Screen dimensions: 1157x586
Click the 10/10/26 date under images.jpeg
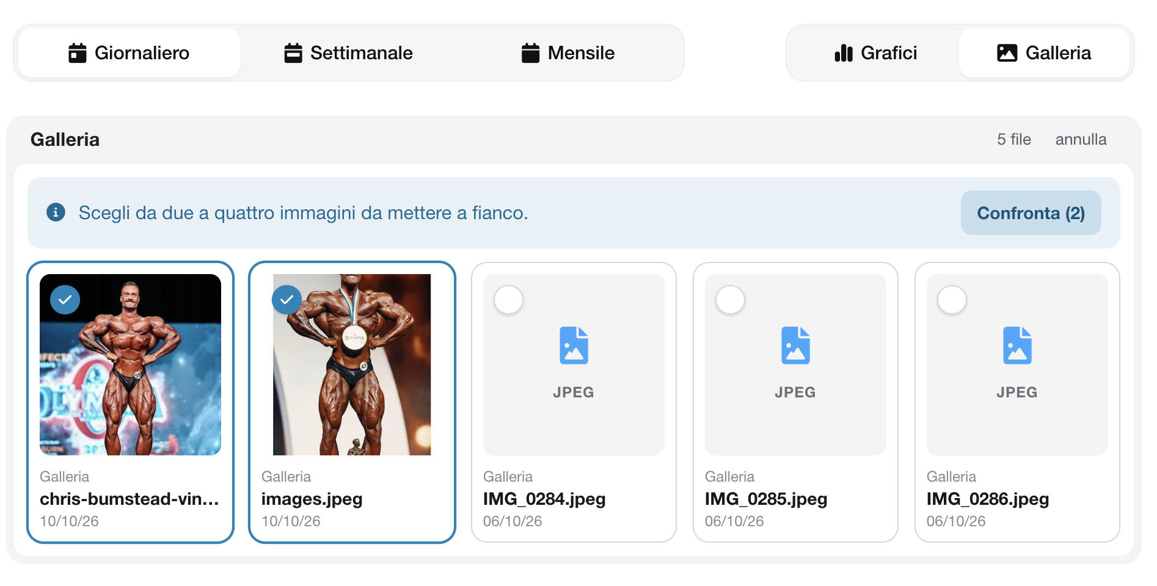tap(291, 521)
